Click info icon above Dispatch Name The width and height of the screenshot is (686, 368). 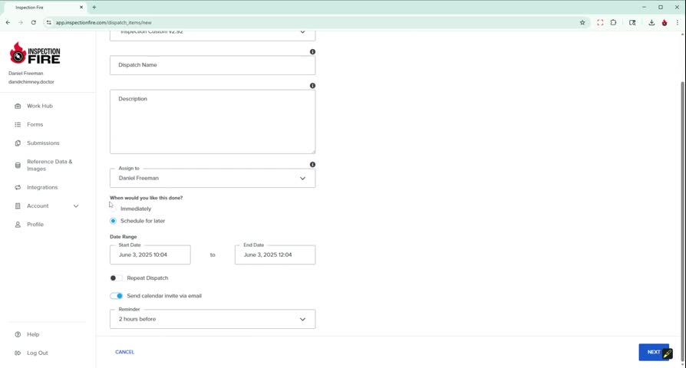point(312,51)
